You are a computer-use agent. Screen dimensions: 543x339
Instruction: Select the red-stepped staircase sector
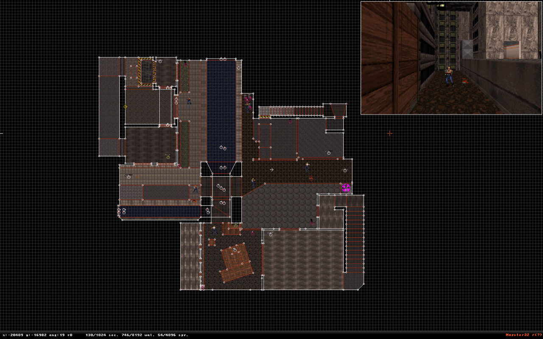point(355,239)
